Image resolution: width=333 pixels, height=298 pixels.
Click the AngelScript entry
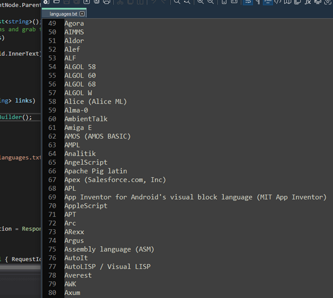pos(86,162)
